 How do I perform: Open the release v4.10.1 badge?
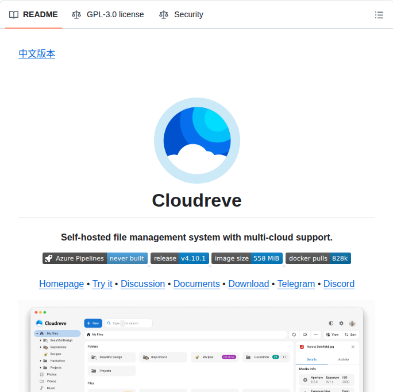[180, 258]
